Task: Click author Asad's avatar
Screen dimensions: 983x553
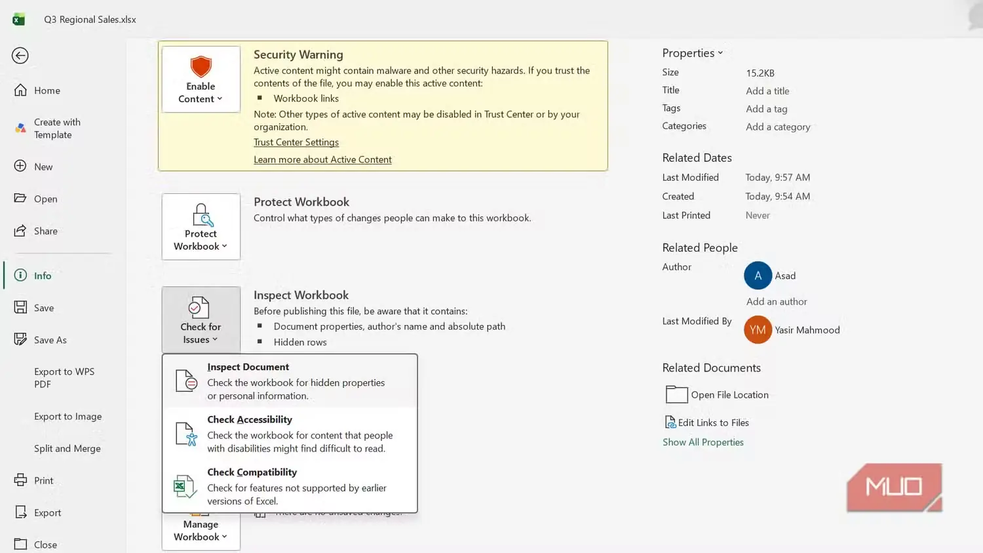Action: click(x=758, y=275)
